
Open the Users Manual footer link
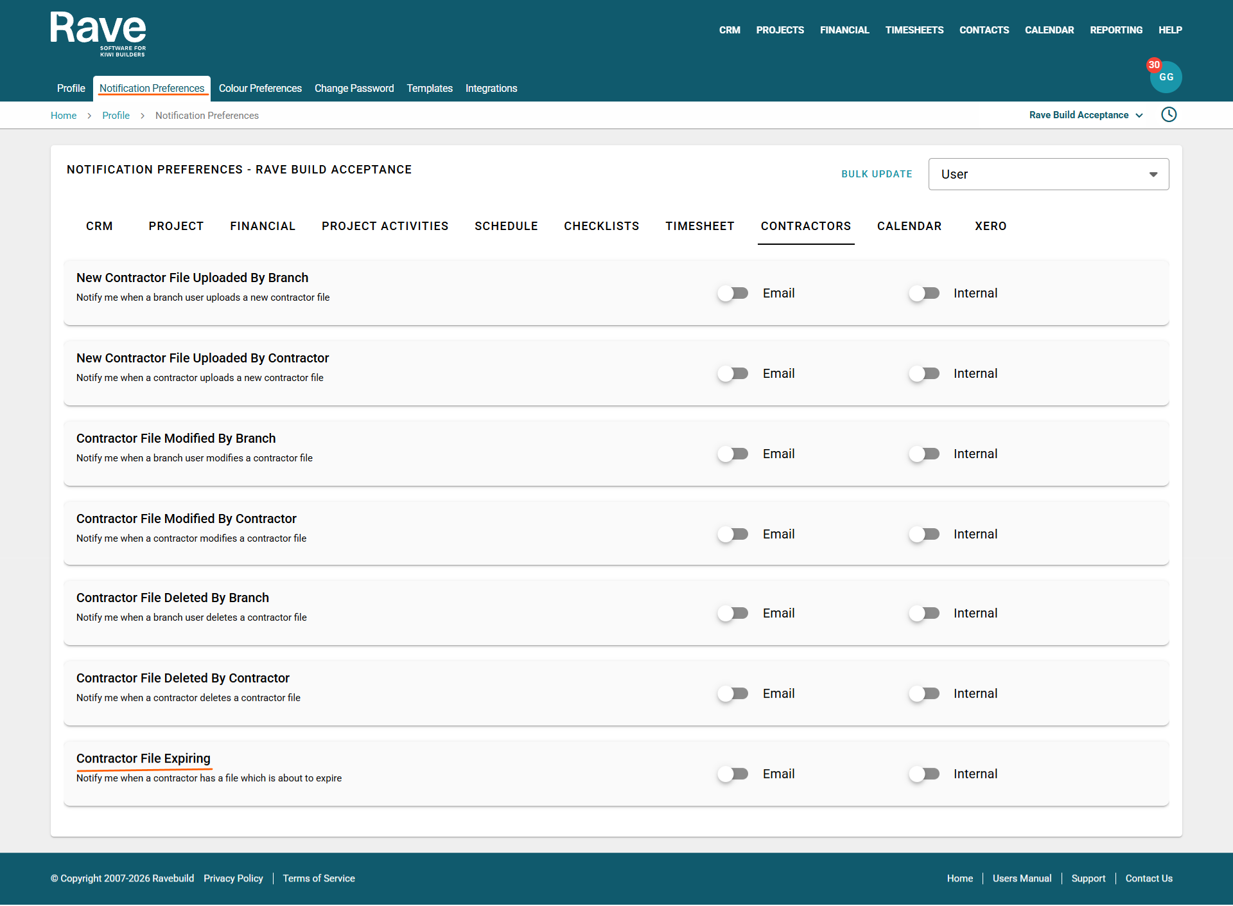coord(1022,878)
